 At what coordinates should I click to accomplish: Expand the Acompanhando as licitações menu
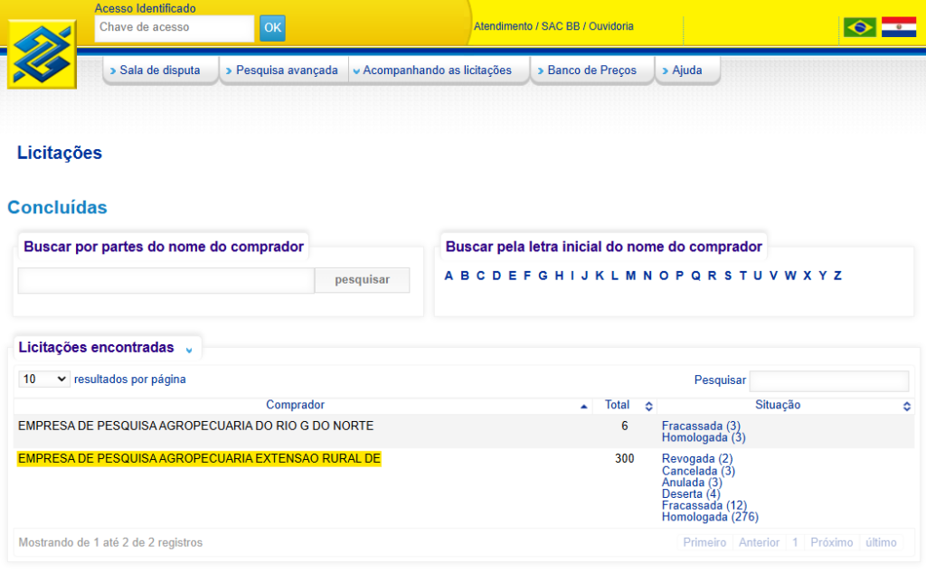432,70
